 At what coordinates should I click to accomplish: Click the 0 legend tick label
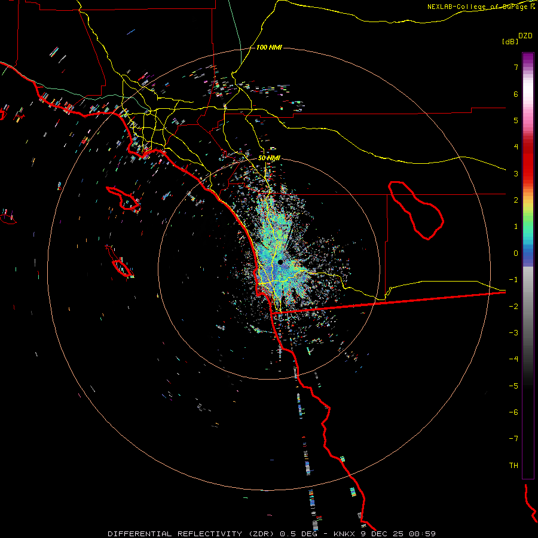click(516, 253)
